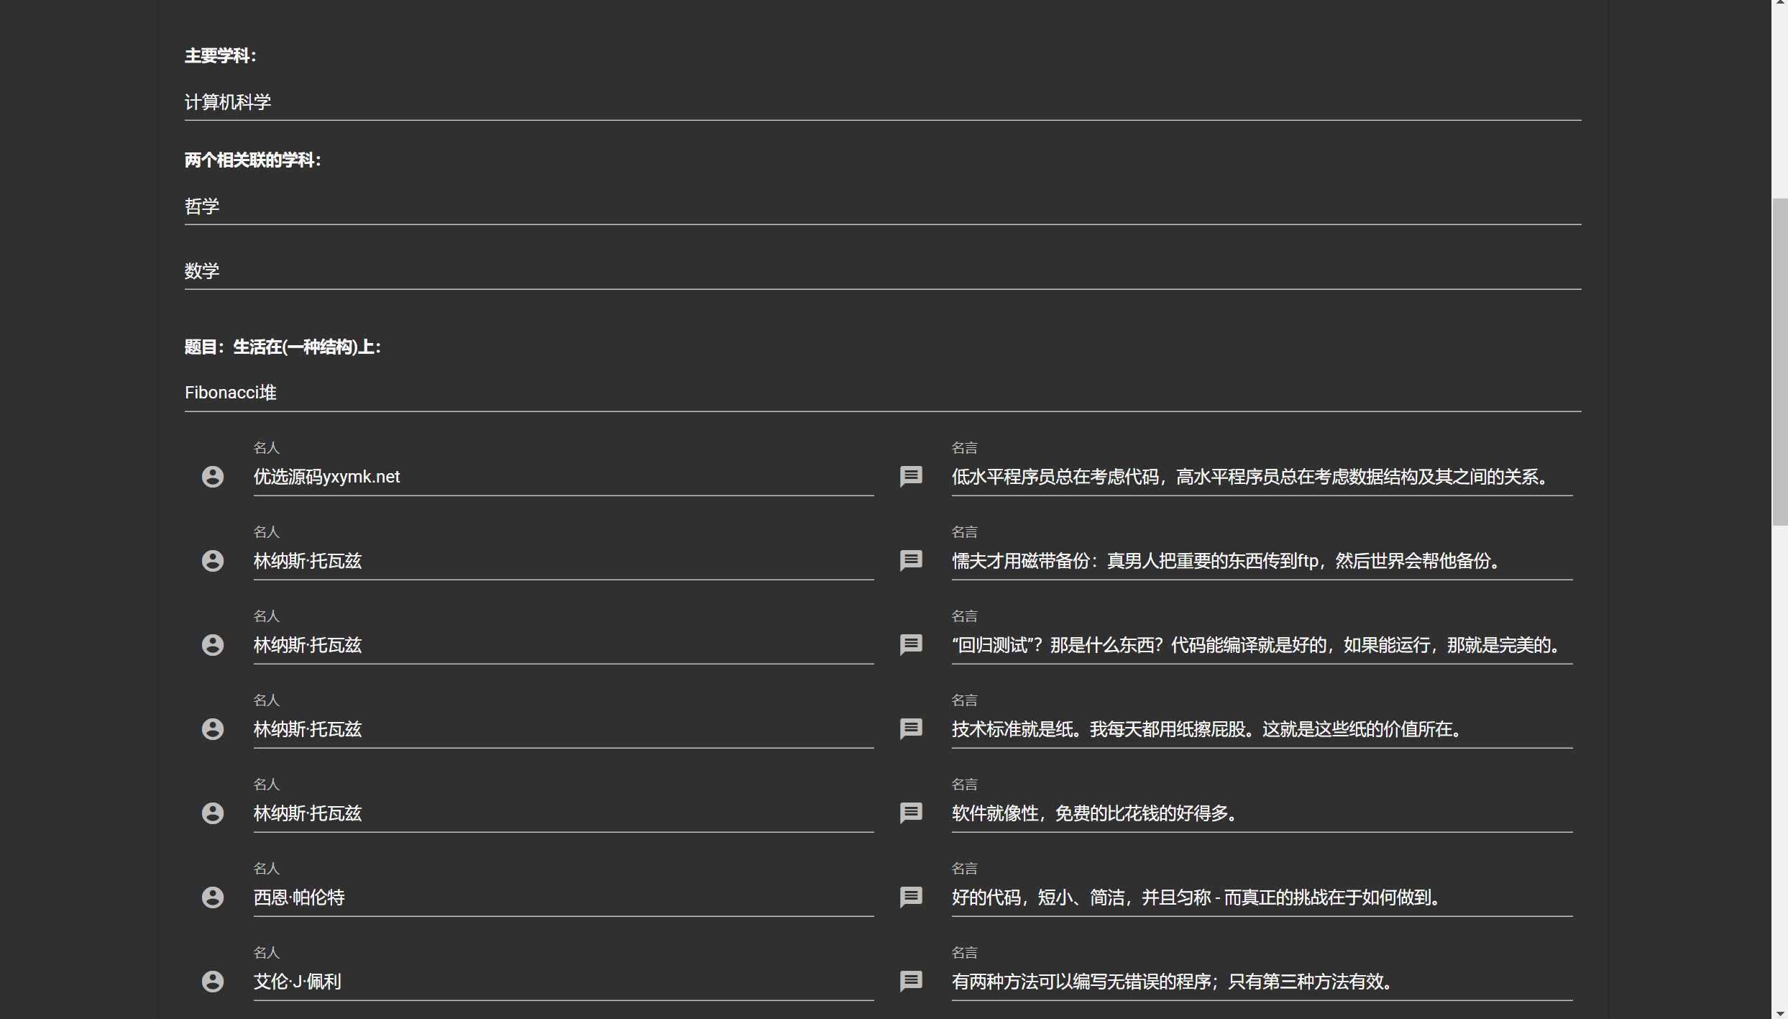Click the person icon for second 林纳斯·托瓦兹 row
Screen dimensions: 1788x1019
point(213,644)
